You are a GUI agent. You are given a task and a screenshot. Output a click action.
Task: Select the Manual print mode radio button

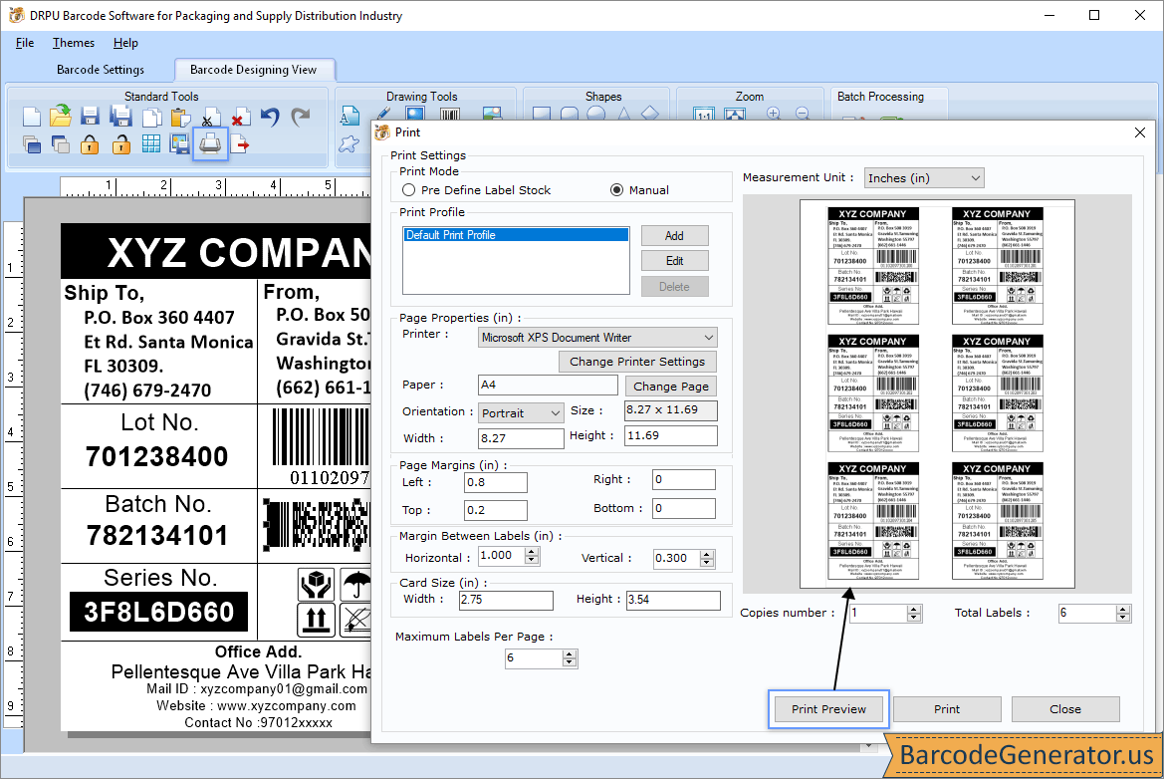pos(616,190)
